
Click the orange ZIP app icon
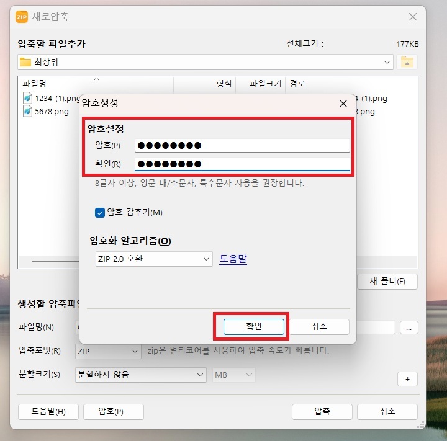22,17
